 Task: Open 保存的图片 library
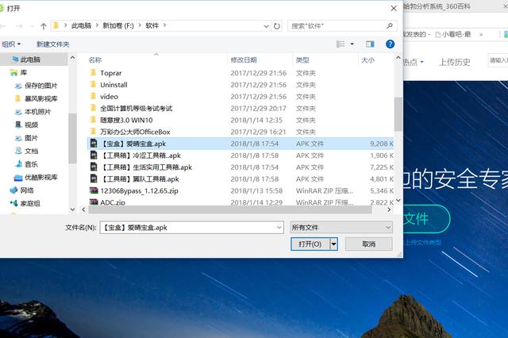tap(37, 86)
